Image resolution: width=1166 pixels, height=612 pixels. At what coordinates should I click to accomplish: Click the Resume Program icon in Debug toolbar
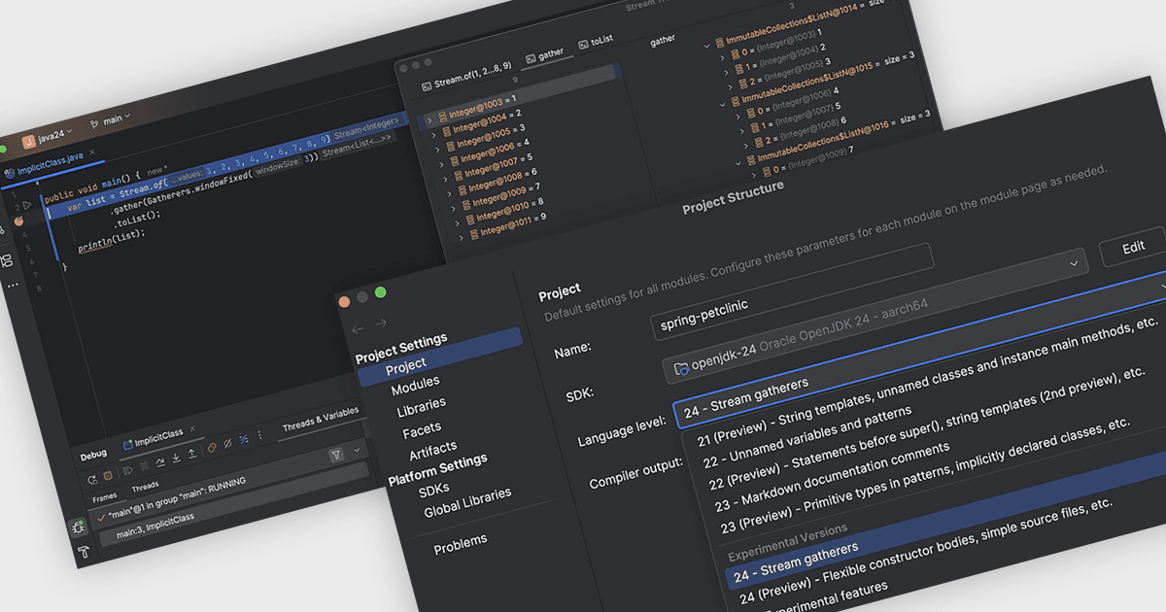point(127,469)
